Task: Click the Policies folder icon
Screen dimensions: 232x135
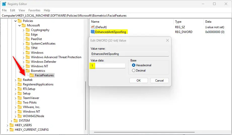Action: [20, 21]
